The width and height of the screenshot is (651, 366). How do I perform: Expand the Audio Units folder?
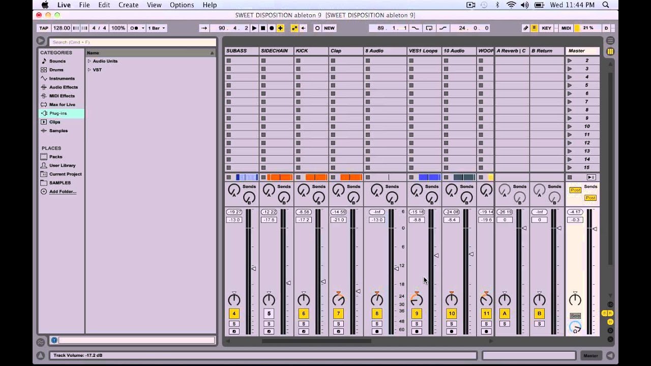coord(89,61)
